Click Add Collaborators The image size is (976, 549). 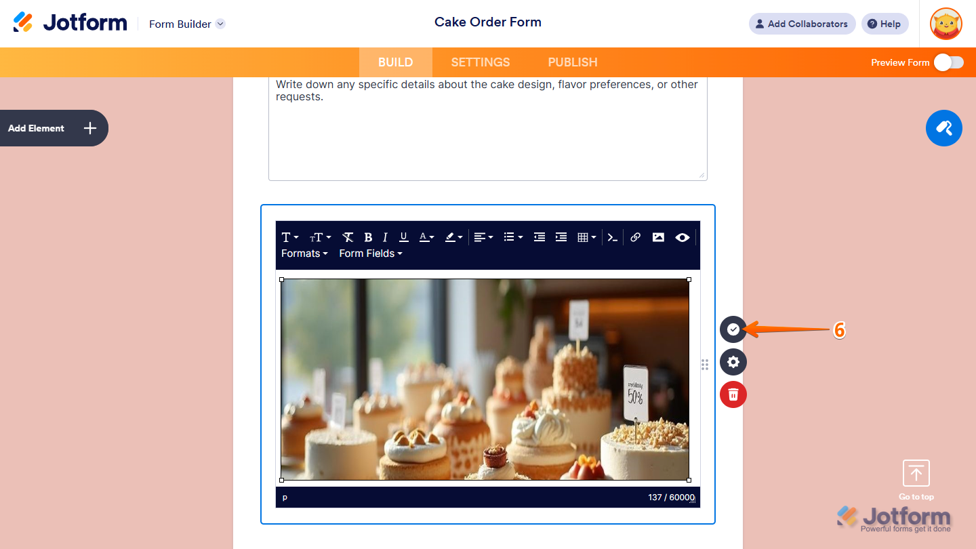coord(802,24)
